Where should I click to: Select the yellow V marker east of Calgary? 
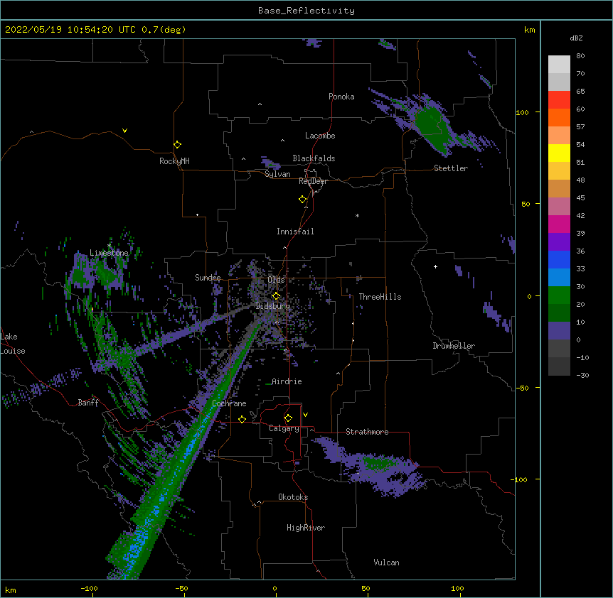305,415
